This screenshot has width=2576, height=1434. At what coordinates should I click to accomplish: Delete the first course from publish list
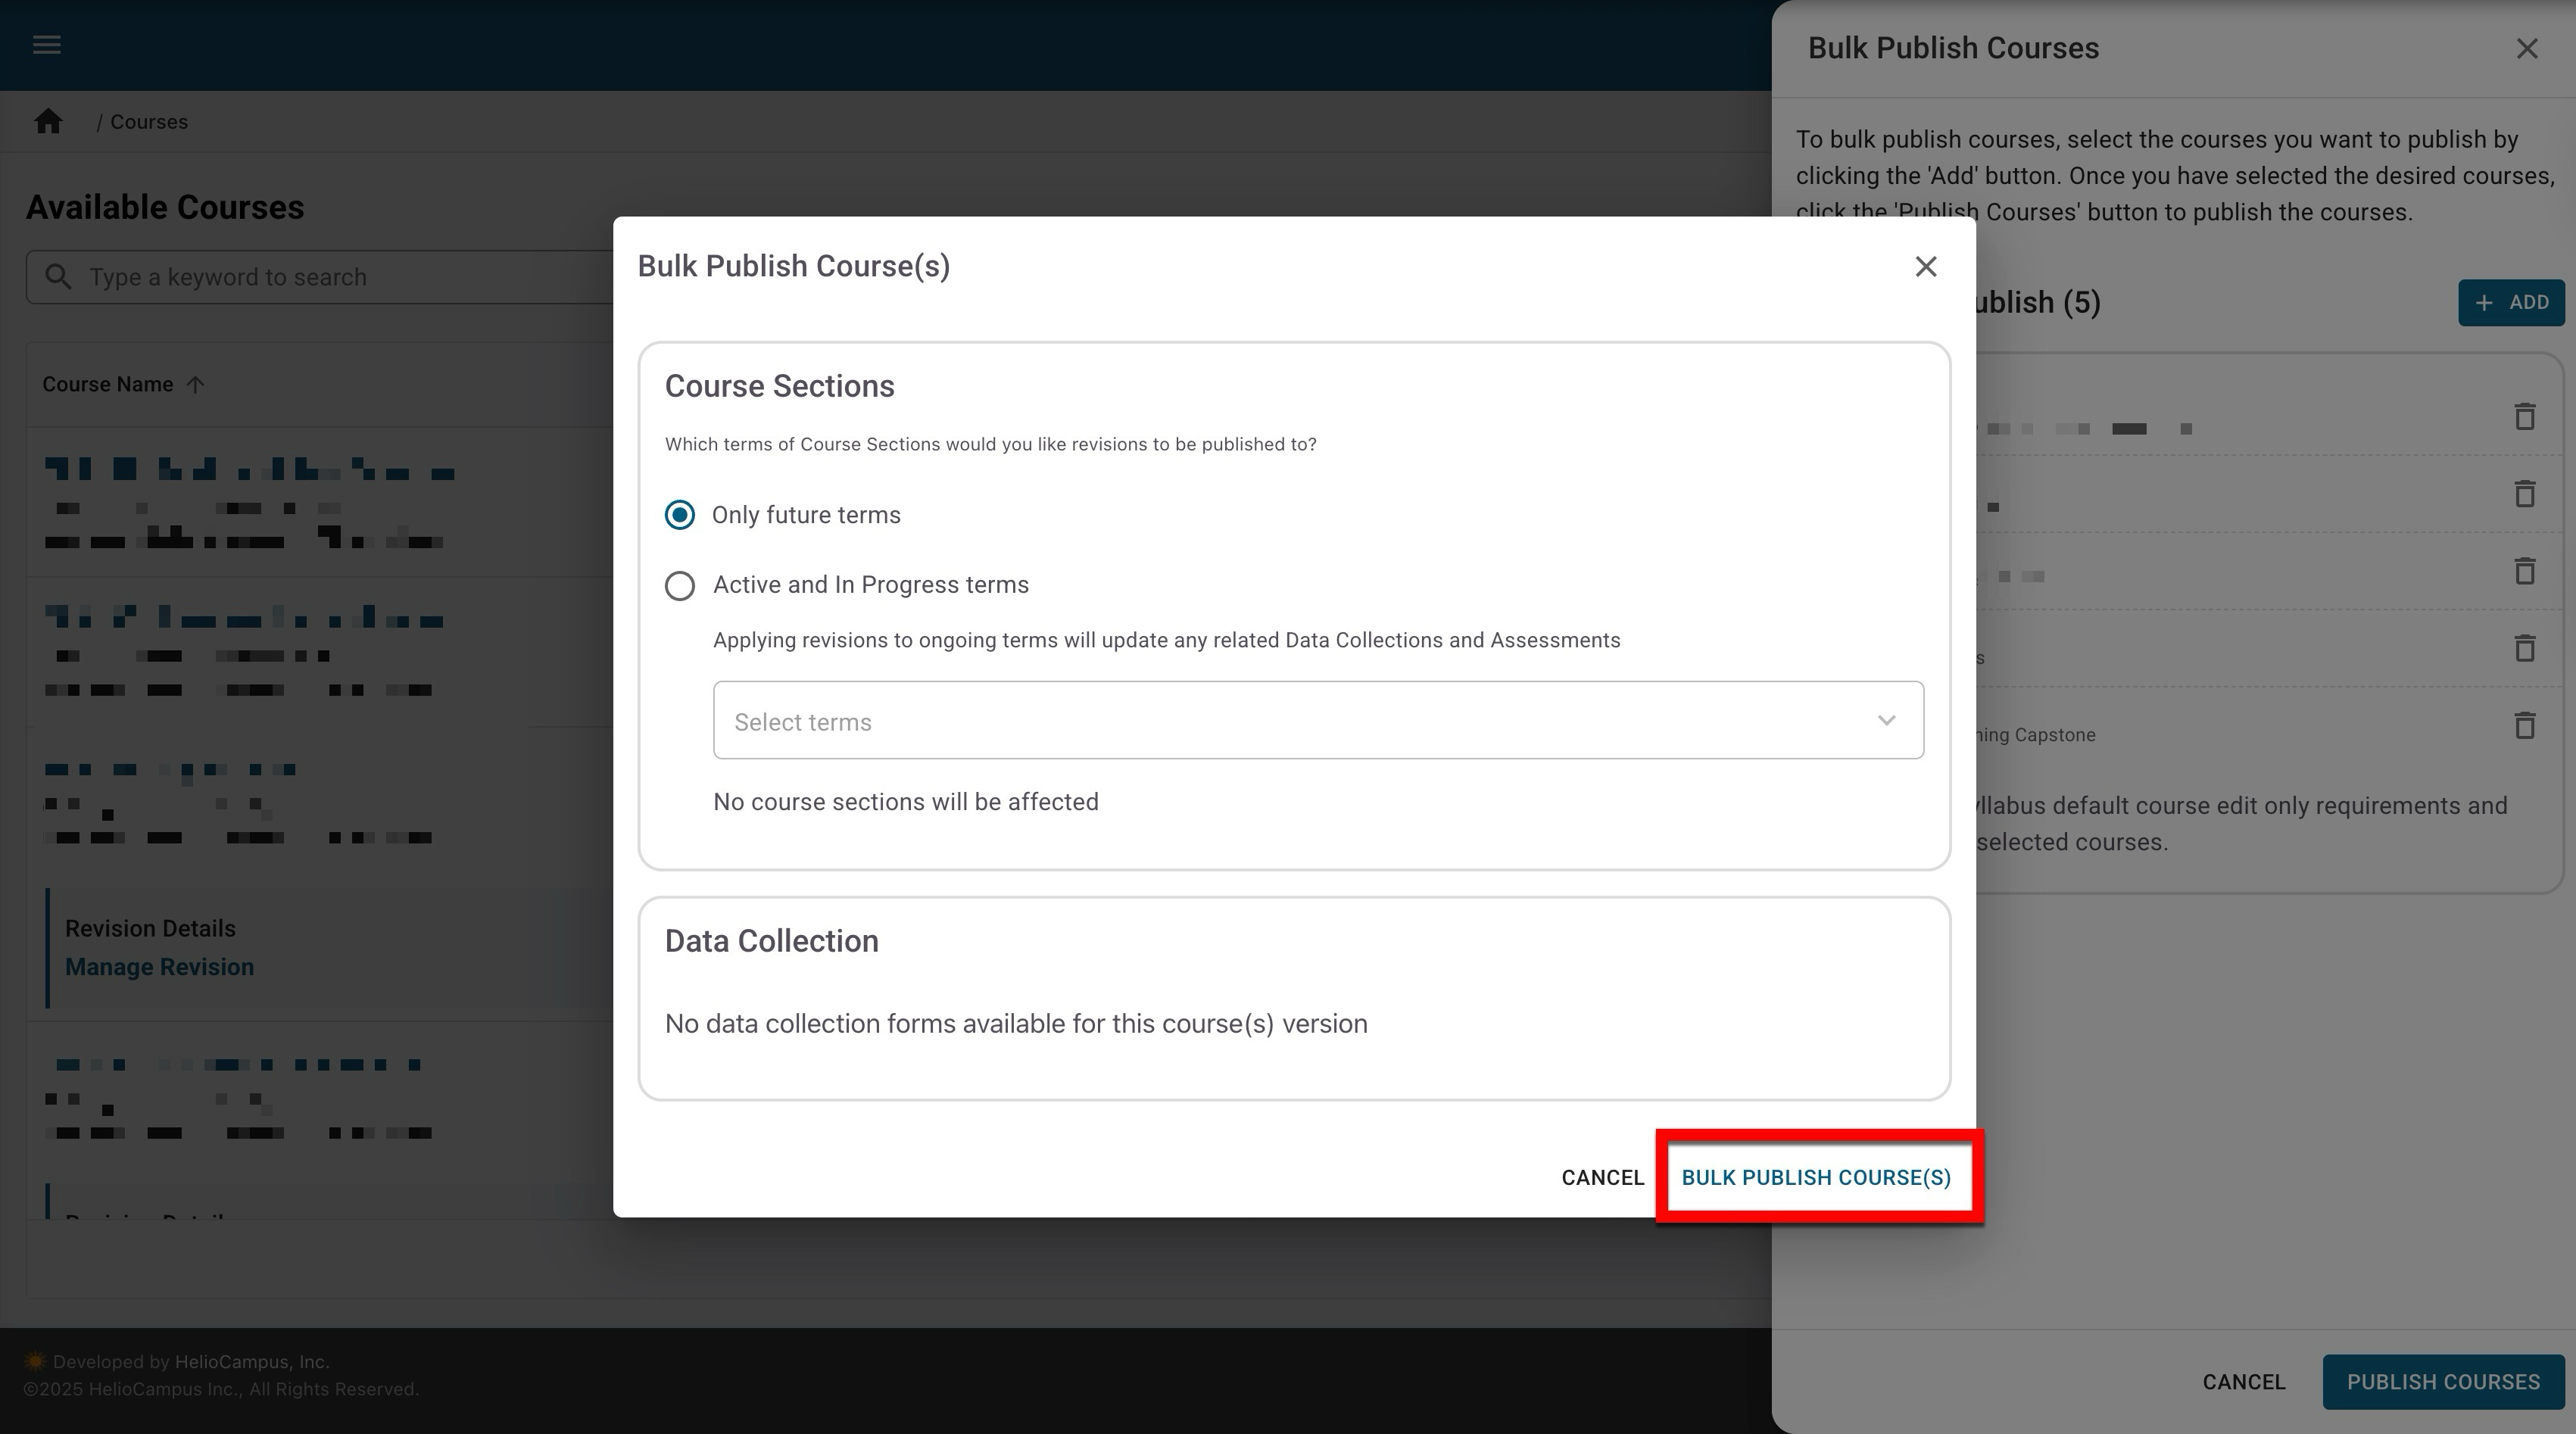coord(2524,417)
